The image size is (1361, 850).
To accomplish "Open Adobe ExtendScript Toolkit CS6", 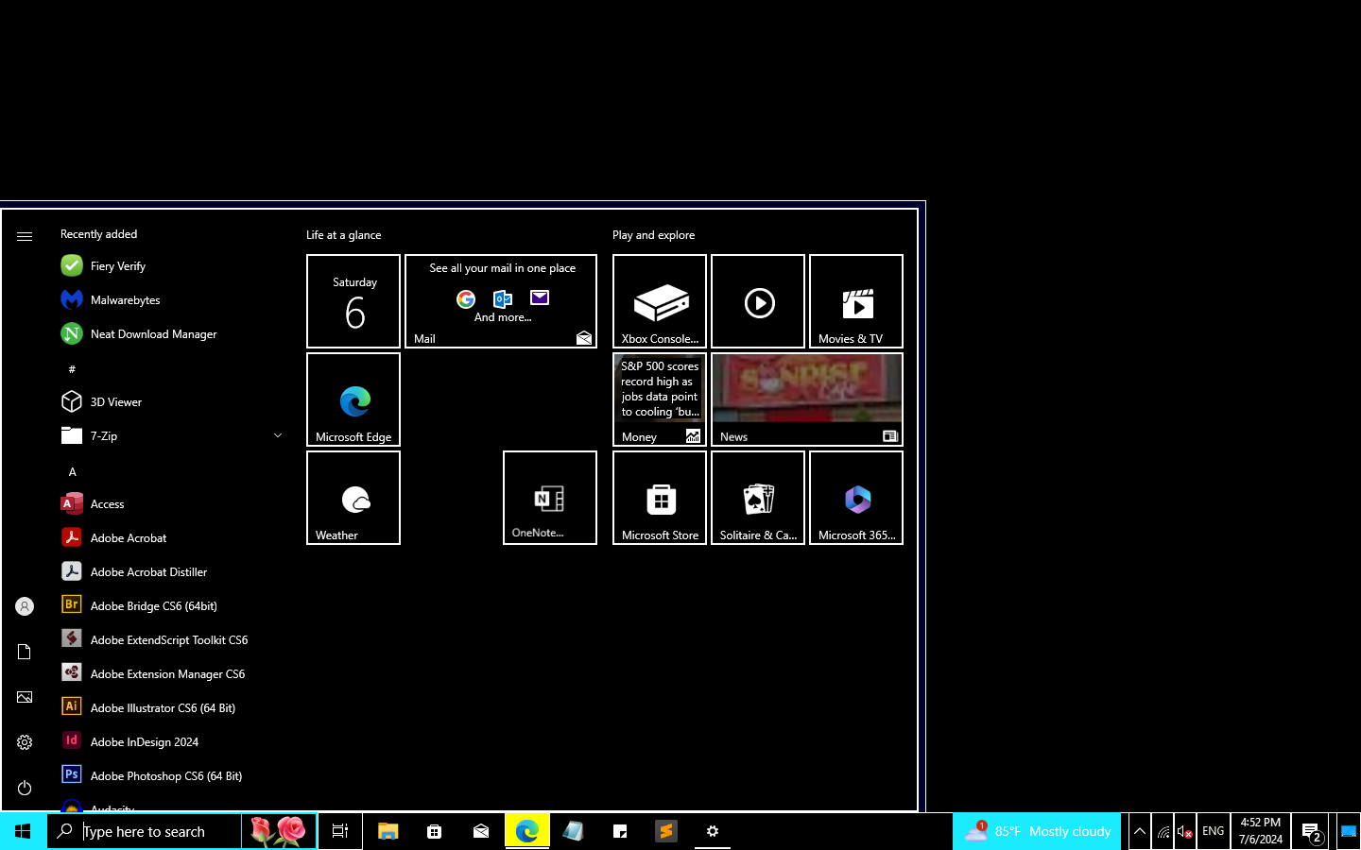I will pyautogui.click(x=172, y=640).
